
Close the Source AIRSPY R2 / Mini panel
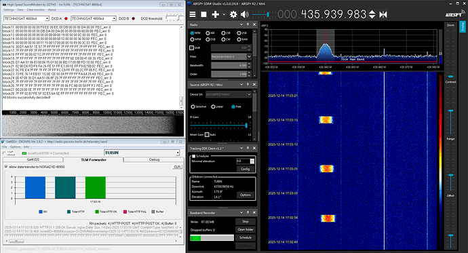click(x=254, y=84)
